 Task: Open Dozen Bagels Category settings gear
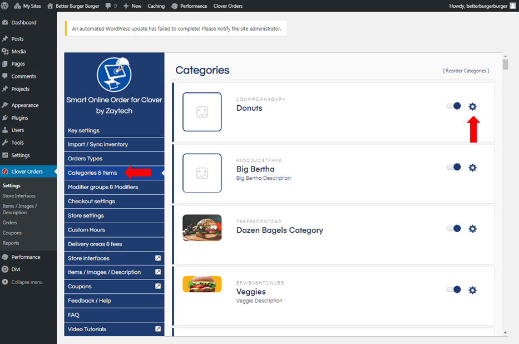(472, 229)
